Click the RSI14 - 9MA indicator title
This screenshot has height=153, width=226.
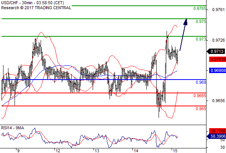pyautogui.click(x=13, y=128)
